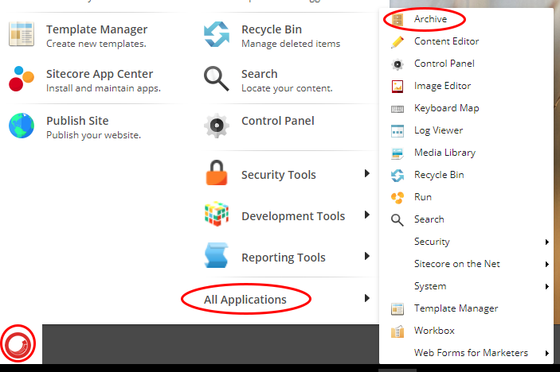Expand Development Tools submenu arrow

tap(366, 215)
